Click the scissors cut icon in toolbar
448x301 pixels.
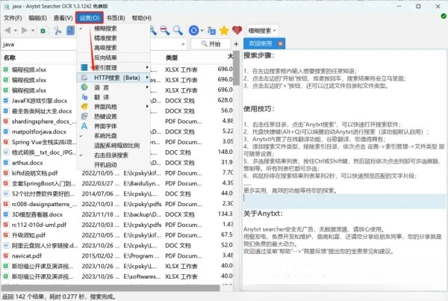[58, 31]
